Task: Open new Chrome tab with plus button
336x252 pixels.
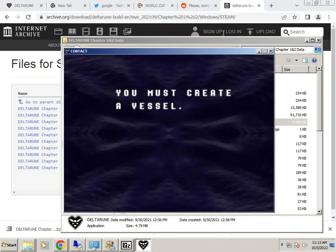Action: pos(271,6)
